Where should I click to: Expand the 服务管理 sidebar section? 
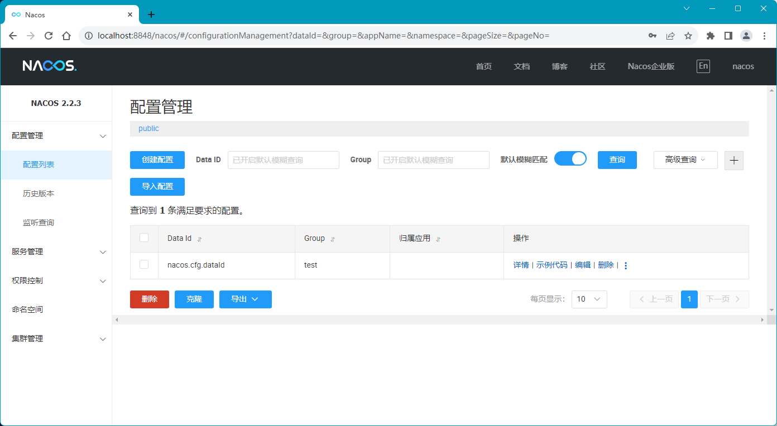tap(56, 251)
